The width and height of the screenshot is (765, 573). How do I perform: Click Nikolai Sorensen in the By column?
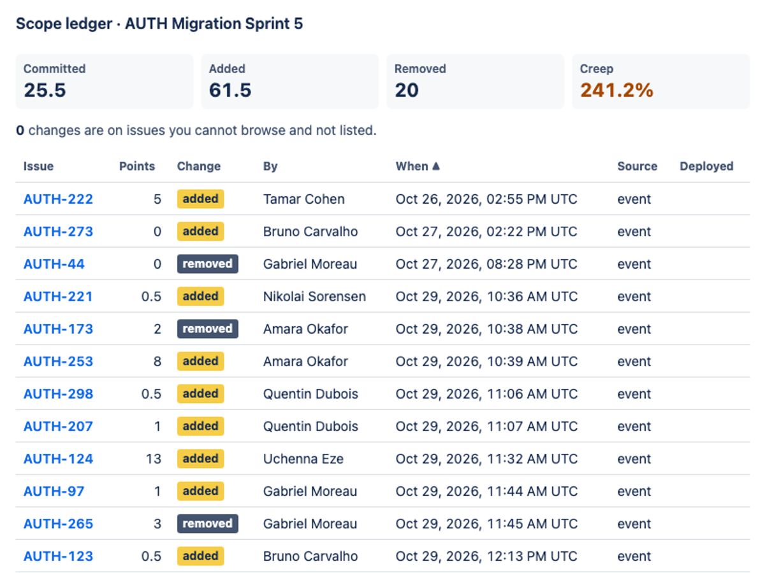coord(314,297)
